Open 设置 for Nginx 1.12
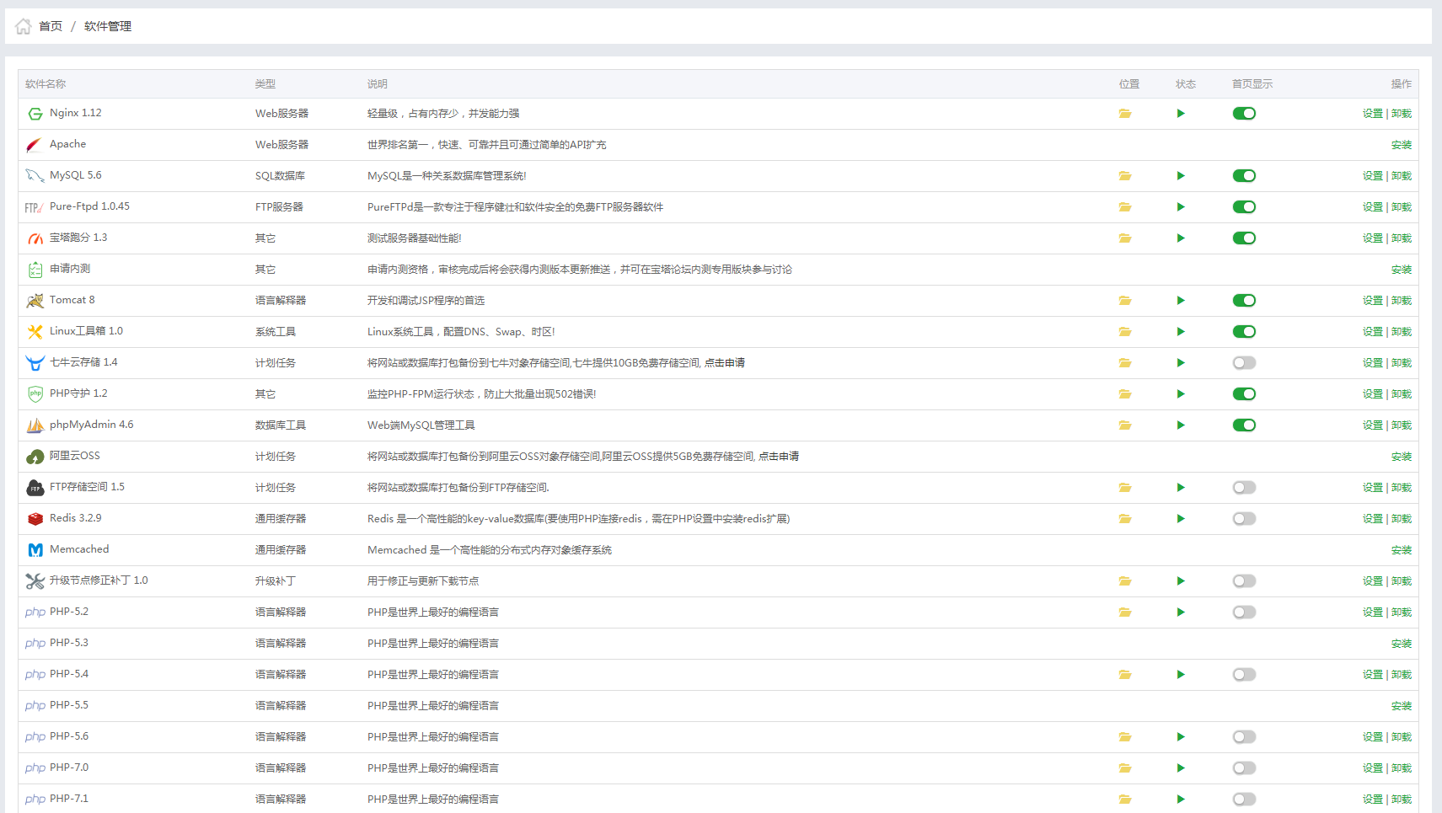Screen dimensions: 1442x813 tap(1373, 114)
